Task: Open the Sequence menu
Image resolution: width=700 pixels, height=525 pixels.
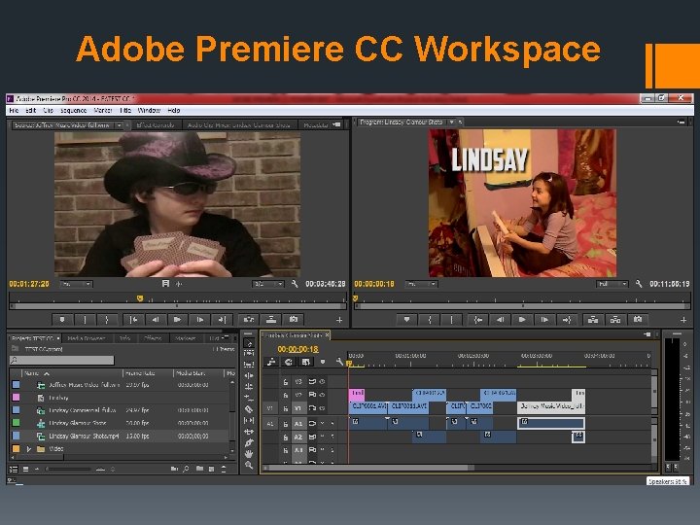Action: coord(73,110)
